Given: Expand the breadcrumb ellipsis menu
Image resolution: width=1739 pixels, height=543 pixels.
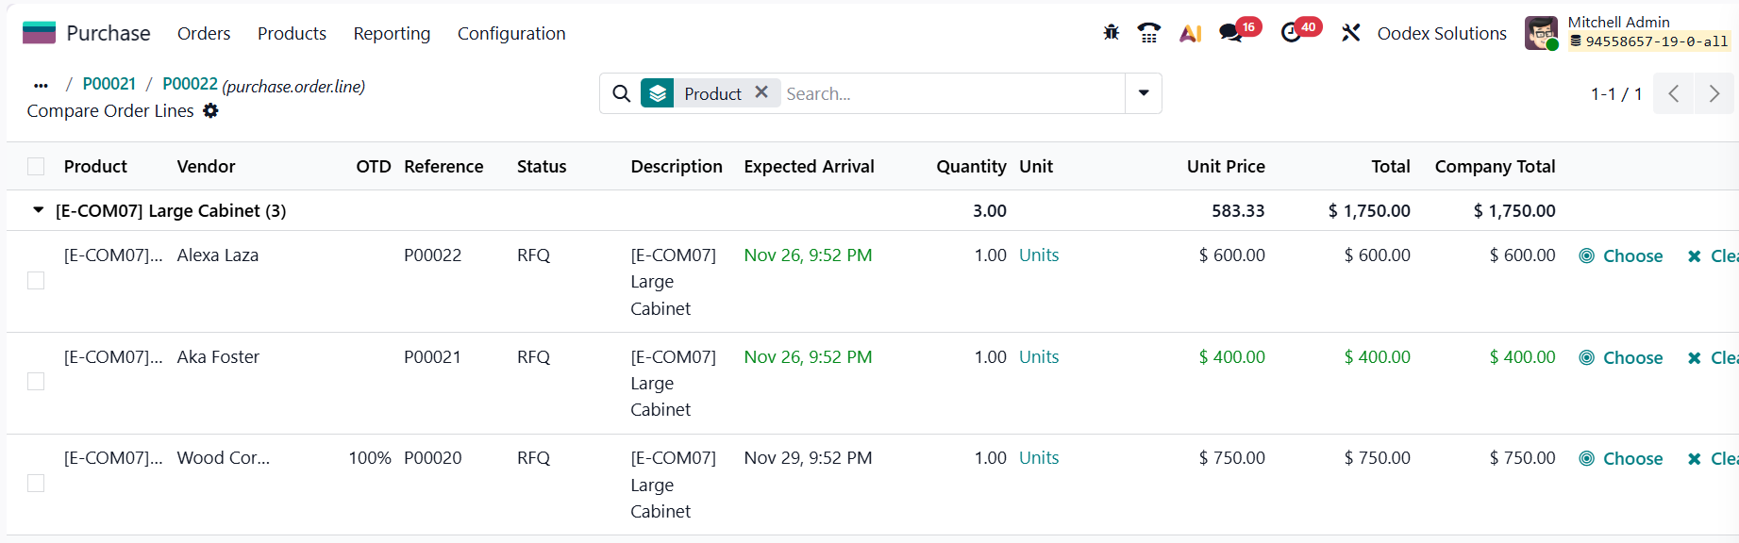Looking at the screenshot, I should point(41,85).
